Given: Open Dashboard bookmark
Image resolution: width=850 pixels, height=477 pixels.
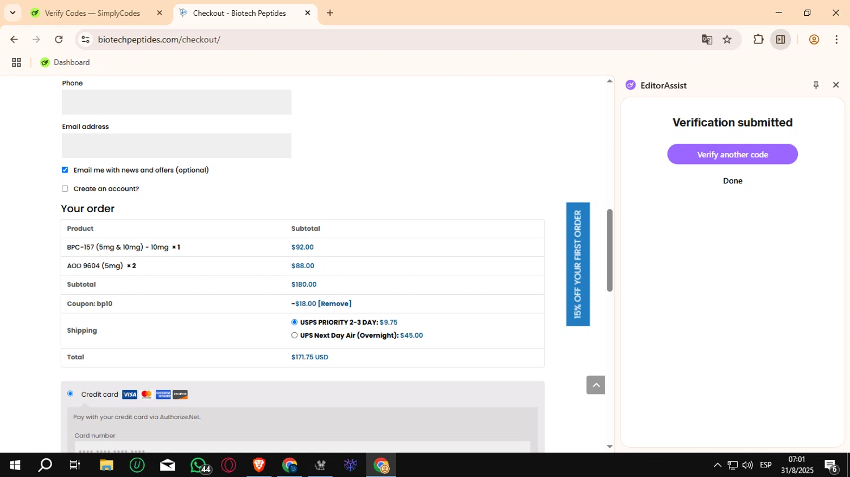Looking at the screenshot, I should (x=65, y=63).
